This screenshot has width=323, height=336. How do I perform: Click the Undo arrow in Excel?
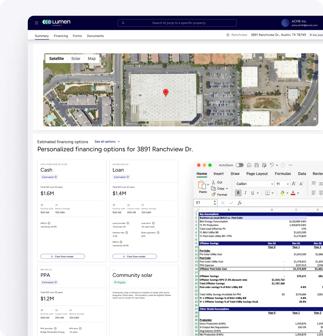pos(272,165)
